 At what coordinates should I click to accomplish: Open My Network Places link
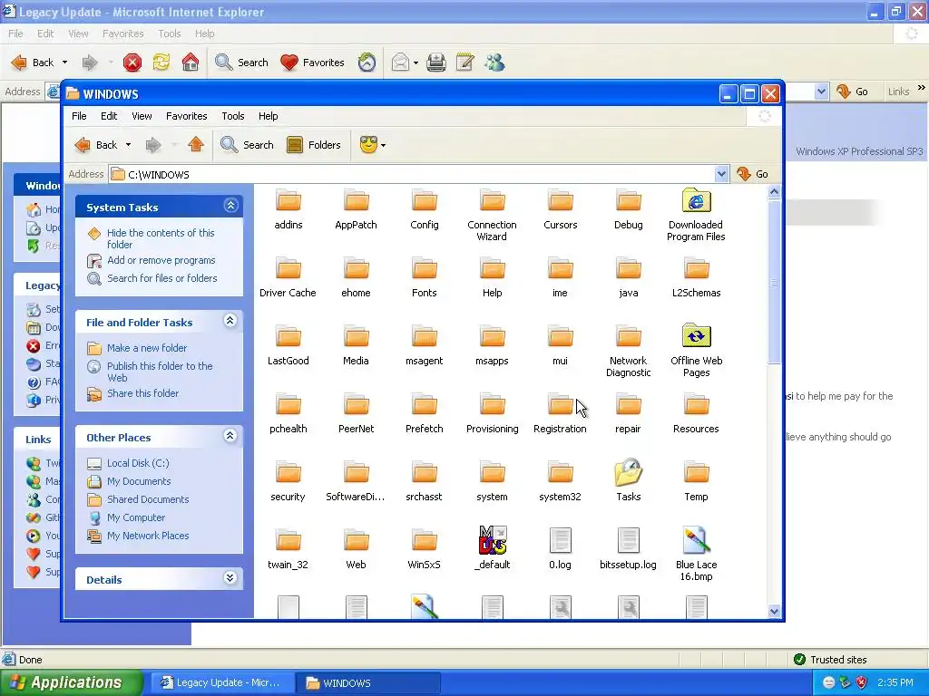coord(148,536)
